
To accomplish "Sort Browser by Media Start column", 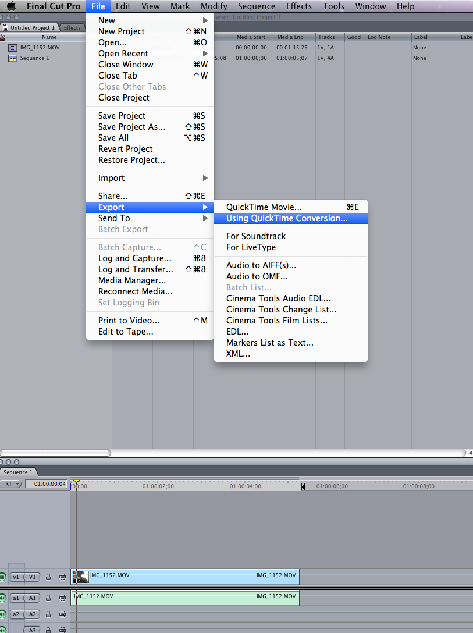I will point(254,37).
